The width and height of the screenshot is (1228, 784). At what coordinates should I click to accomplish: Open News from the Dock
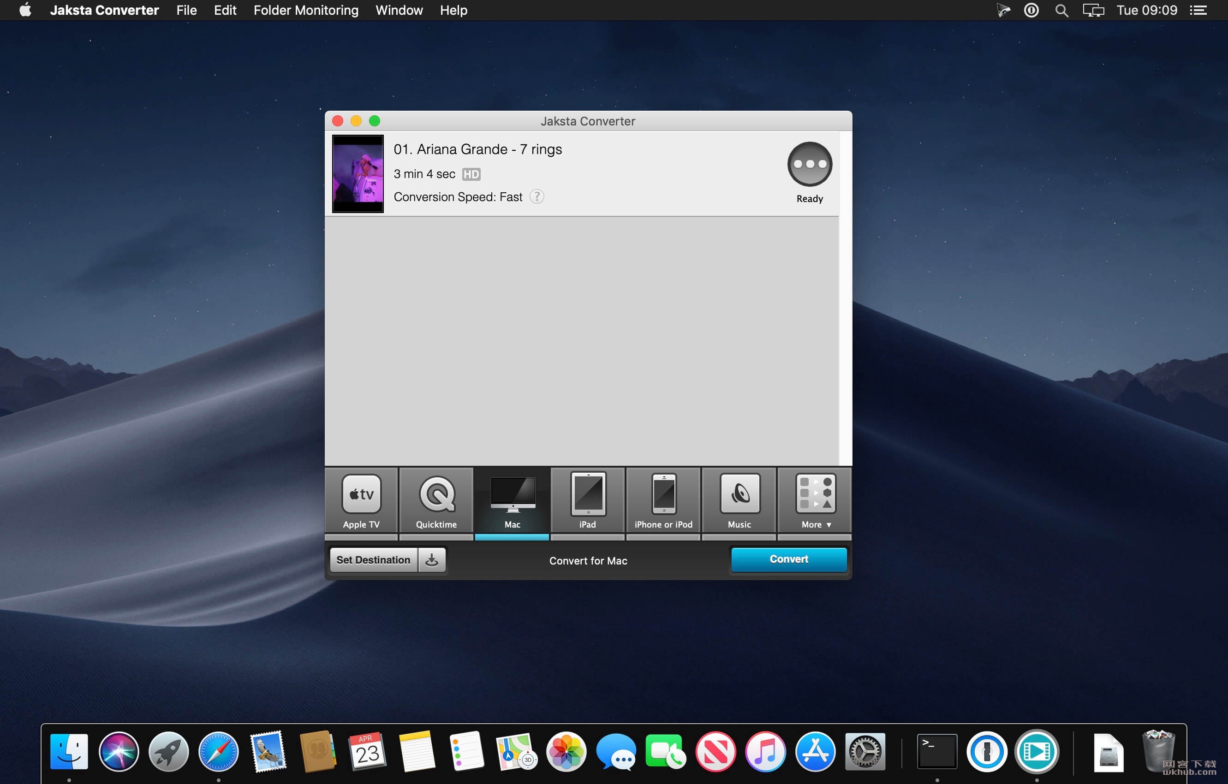(x=715, y=751)
